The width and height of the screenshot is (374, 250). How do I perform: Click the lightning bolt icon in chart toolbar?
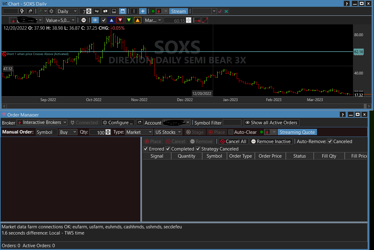22,11
